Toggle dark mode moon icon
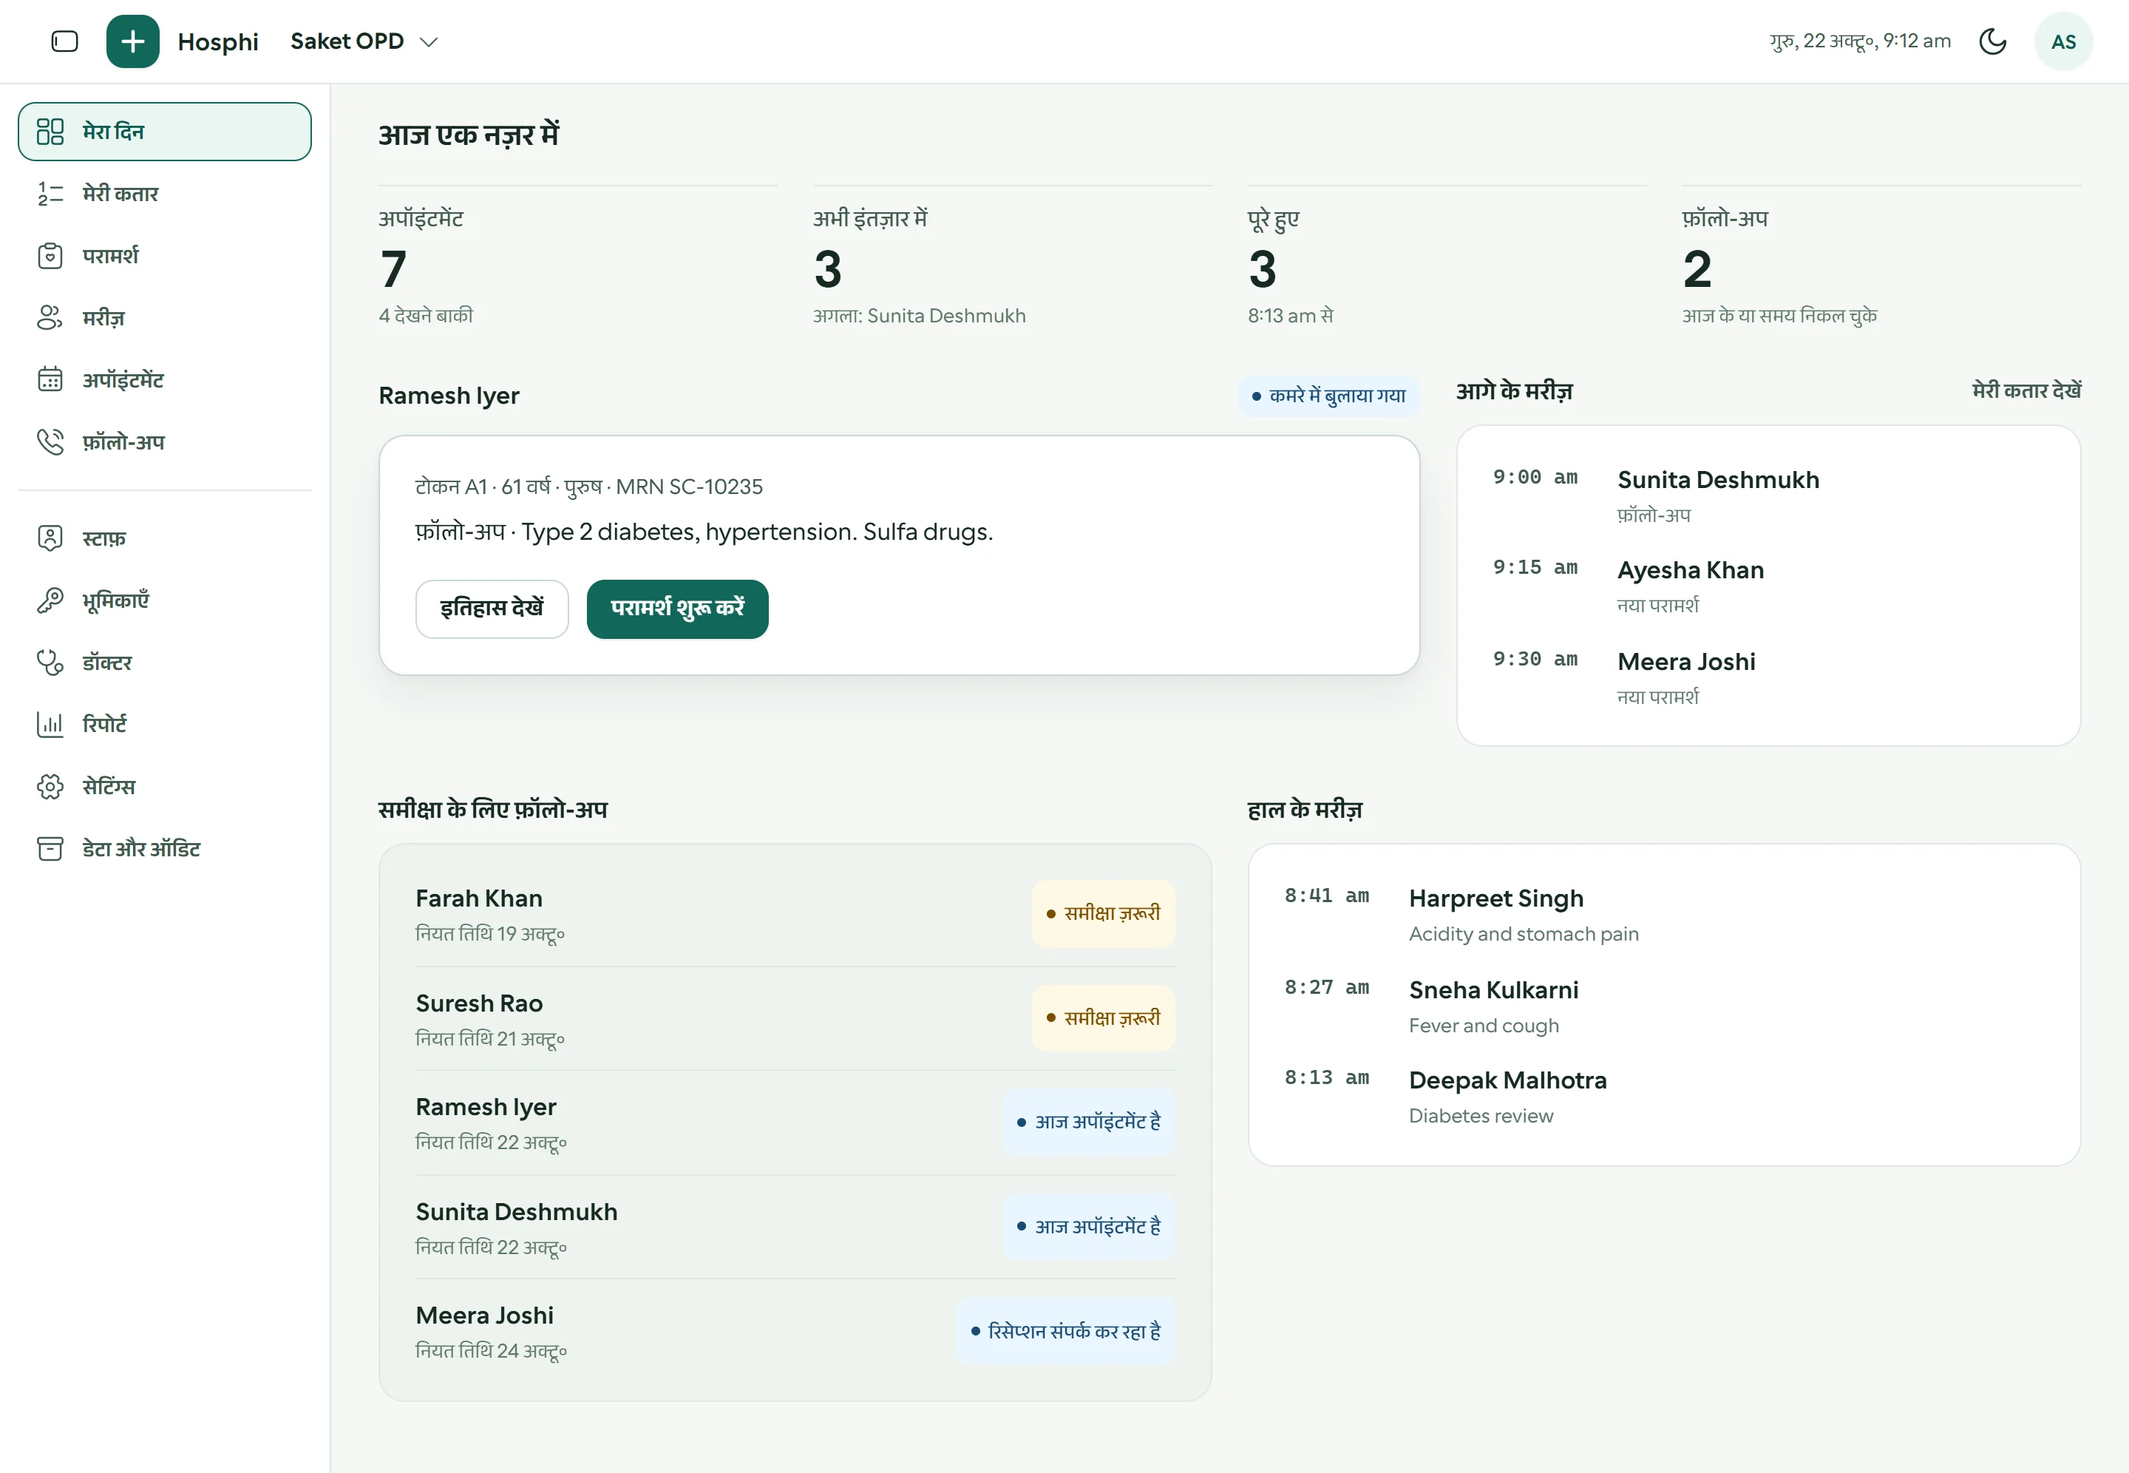Image resolution: width=2129 pixels, height=1473 pixels. point(1992,41)
